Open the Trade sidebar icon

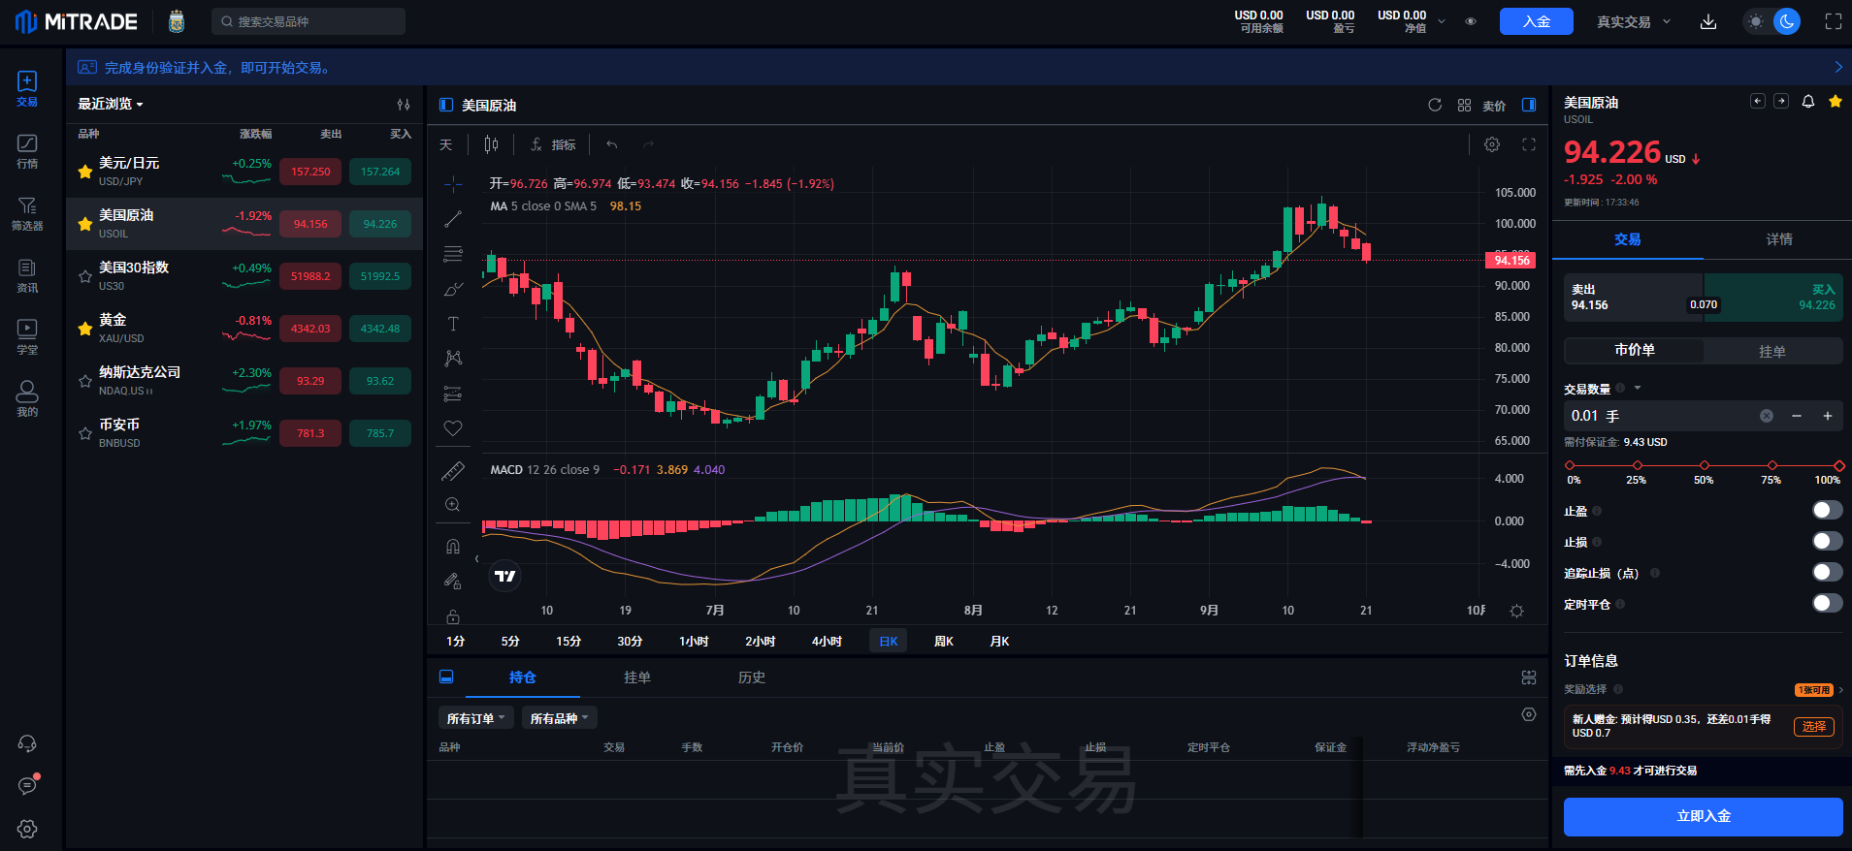pos(27,88)
